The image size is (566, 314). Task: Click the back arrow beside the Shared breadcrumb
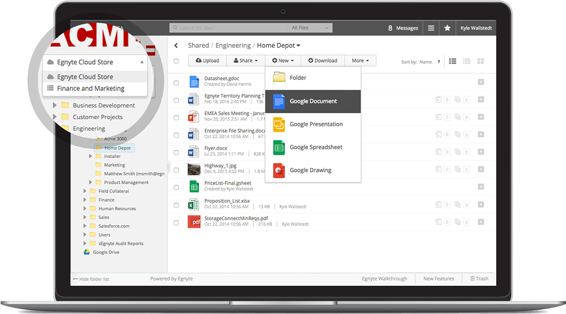pyautogui.click(x=176, y=46)
